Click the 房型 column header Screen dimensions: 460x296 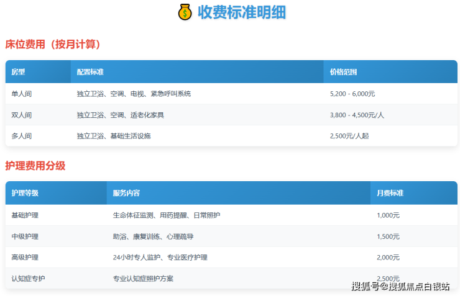19,72
